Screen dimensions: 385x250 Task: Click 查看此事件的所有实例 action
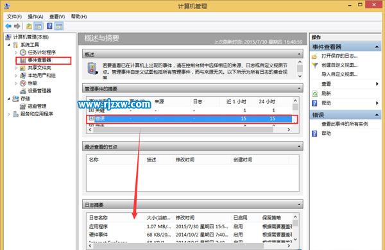coord(345,124)
